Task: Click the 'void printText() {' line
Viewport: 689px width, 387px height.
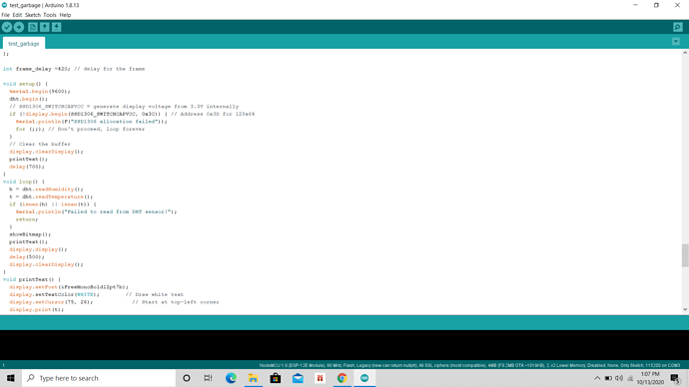Action: (32, 279)
